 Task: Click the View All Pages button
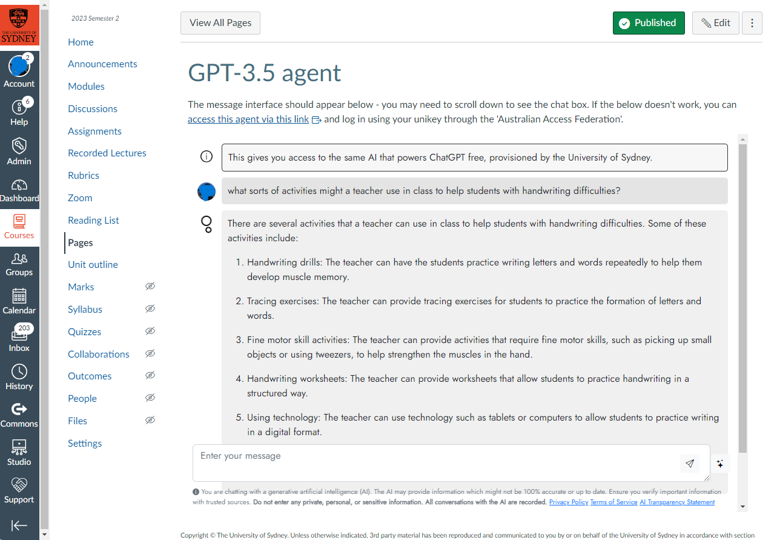coord(220,23)
